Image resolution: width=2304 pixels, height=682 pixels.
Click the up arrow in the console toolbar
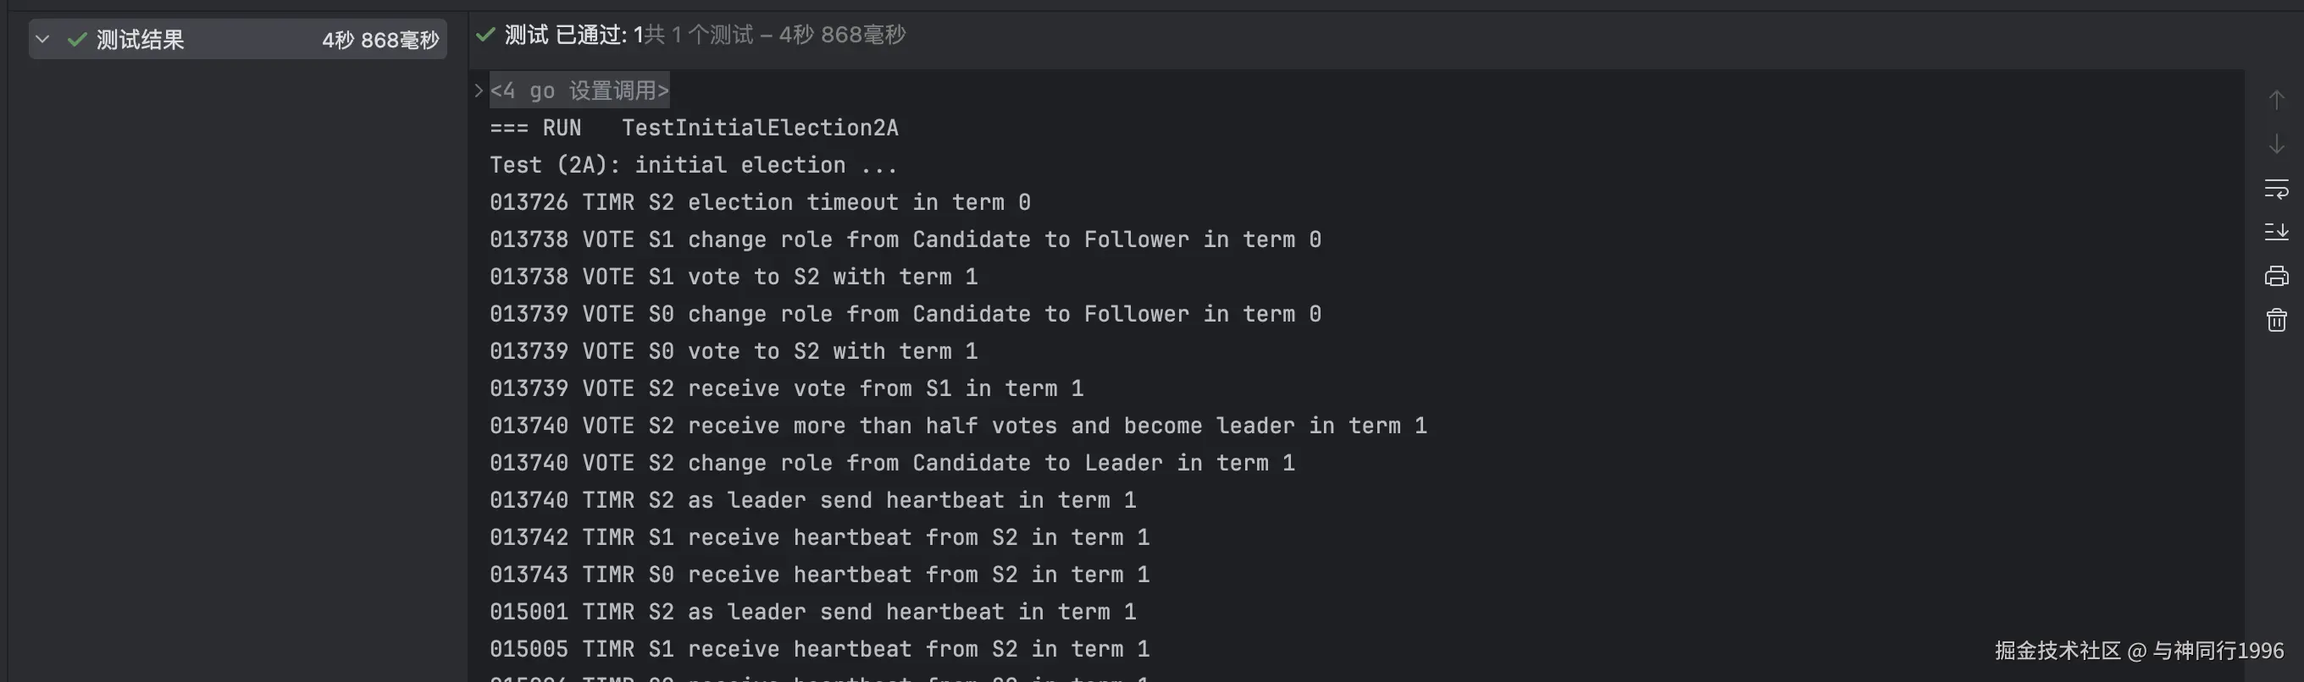[x=2275, y=100]
